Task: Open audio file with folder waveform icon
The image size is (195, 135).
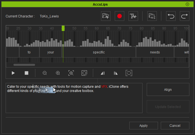Action: coord(106,16)
